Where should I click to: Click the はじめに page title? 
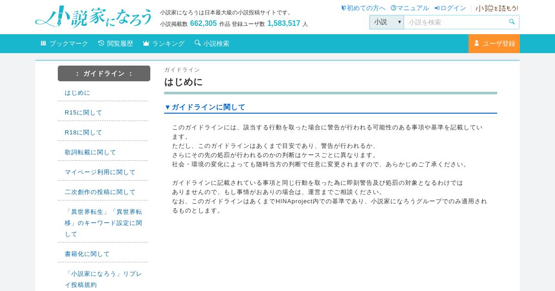point(183,82)
